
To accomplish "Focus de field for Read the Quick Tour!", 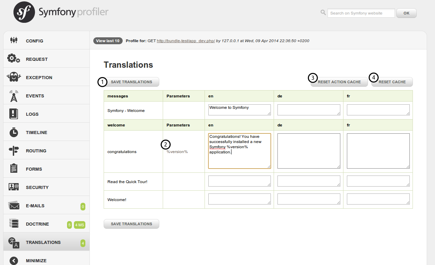I will (x=309, y=181).
